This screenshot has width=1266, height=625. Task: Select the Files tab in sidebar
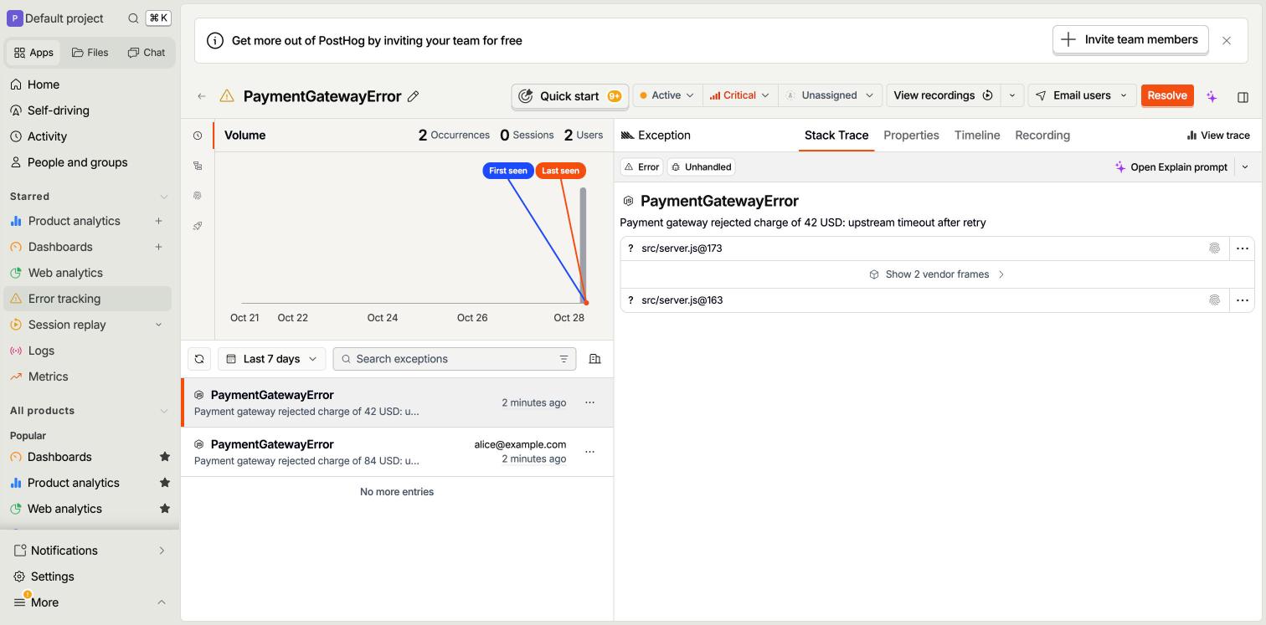point(90,52)
